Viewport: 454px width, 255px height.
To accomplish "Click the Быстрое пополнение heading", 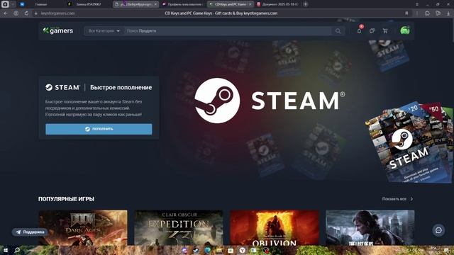I will coord(121,87).
